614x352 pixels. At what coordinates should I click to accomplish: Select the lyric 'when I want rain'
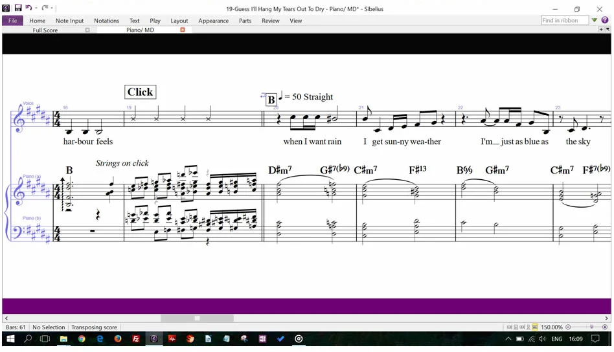(312, 142)
